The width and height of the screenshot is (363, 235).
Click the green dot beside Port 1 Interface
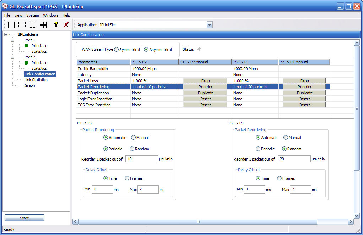click(x=26, y=46)
